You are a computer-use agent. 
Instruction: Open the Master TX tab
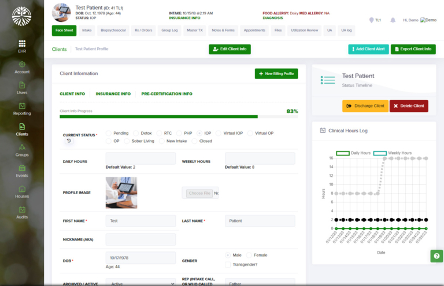tap(195, 30)
